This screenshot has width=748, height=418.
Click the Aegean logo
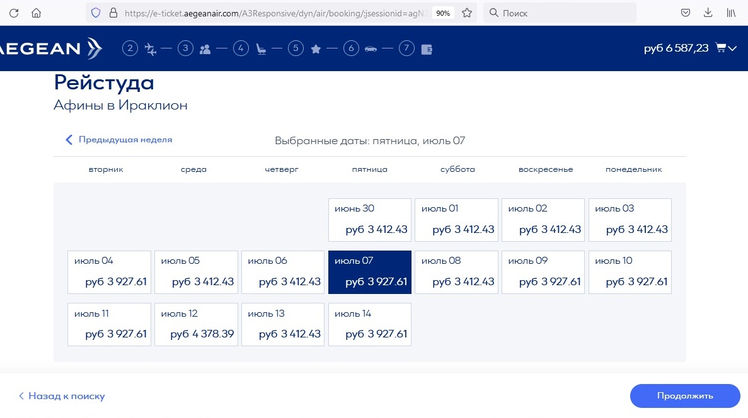pos(50,48)
